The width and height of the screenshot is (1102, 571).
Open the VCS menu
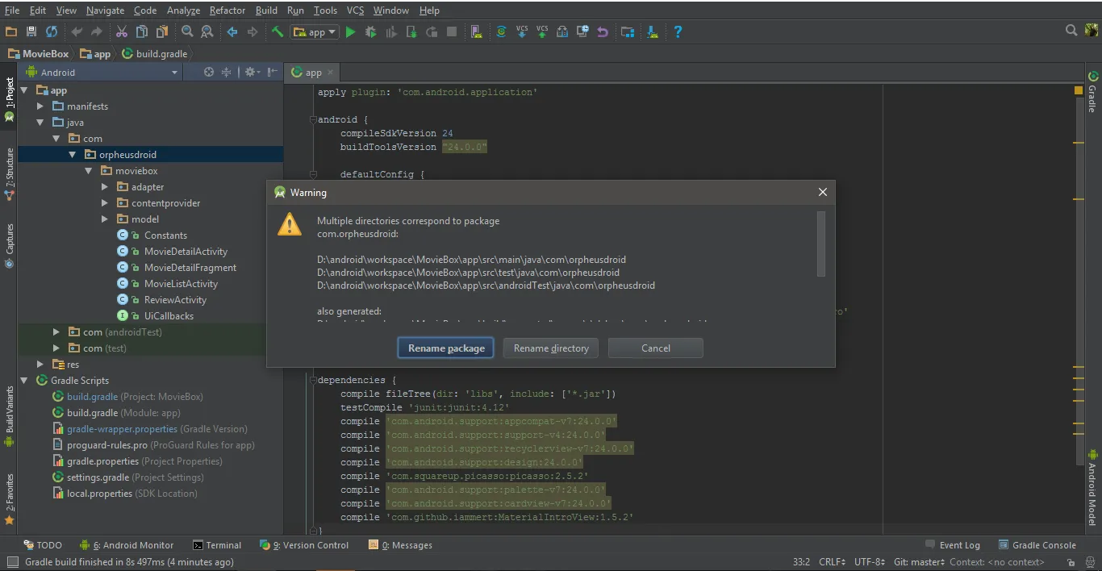point(355,10)
